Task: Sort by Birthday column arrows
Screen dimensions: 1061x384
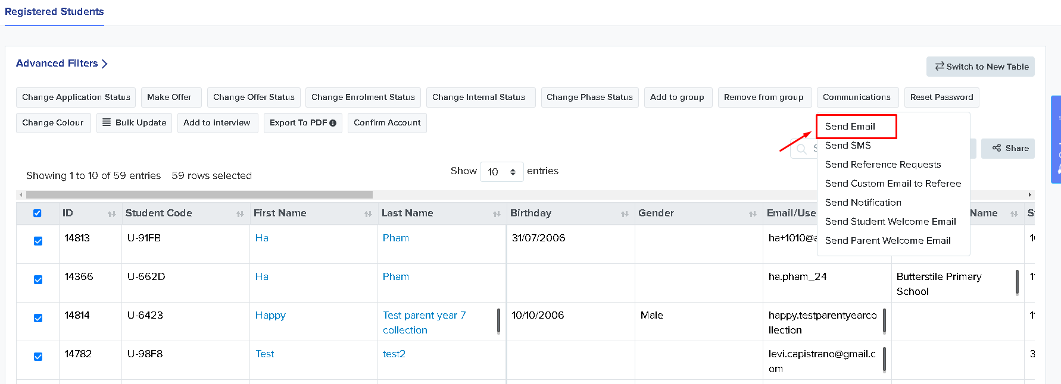Action: click(625, 214)
